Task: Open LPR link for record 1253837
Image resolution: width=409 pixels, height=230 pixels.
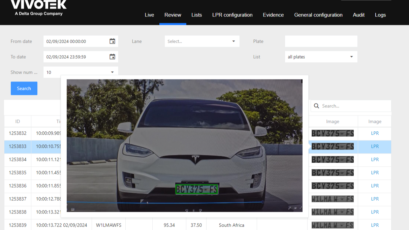Action: (375, 199)
